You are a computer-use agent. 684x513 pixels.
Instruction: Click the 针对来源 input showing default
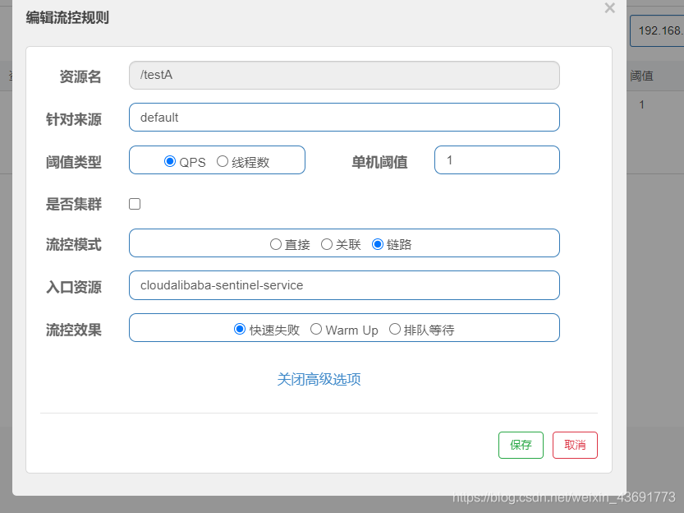point(344,118)
